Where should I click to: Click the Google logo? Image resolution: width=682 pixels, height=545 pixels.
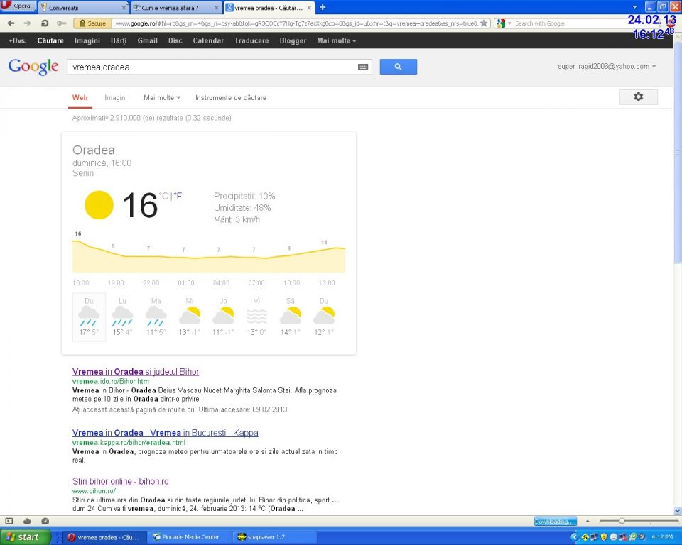(x=33, y=67)
